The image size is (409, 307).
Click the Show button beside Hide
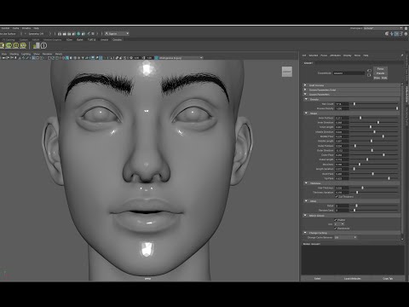tap(377, 78)
